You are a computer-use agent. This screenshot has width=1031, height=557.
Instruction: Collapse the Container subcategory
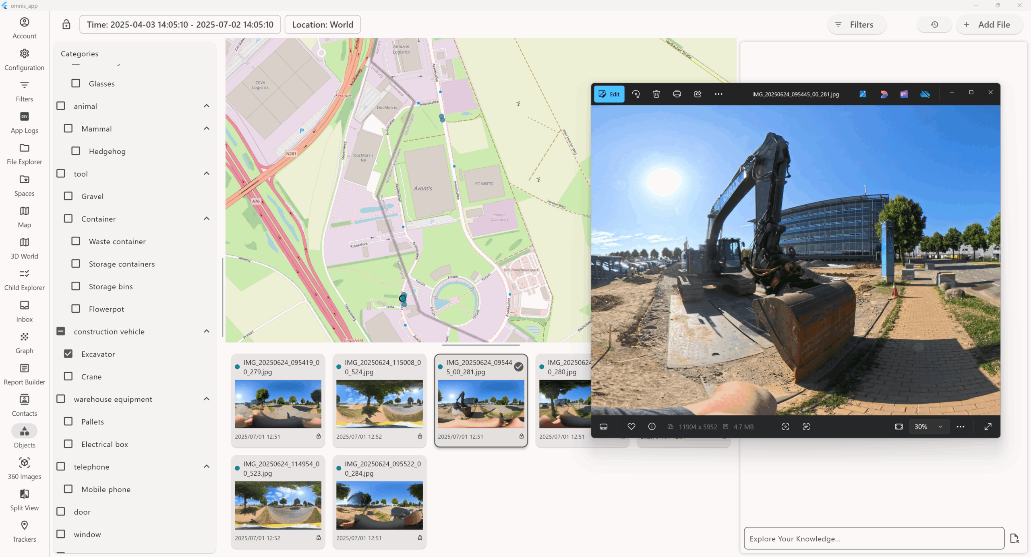coord(207,219)
